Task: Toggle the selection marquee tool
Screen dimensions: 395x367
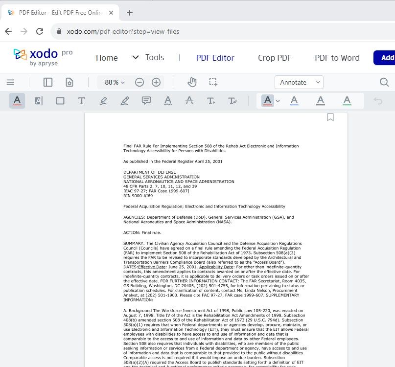Action: pyautogui.click(x=213, y=82)
